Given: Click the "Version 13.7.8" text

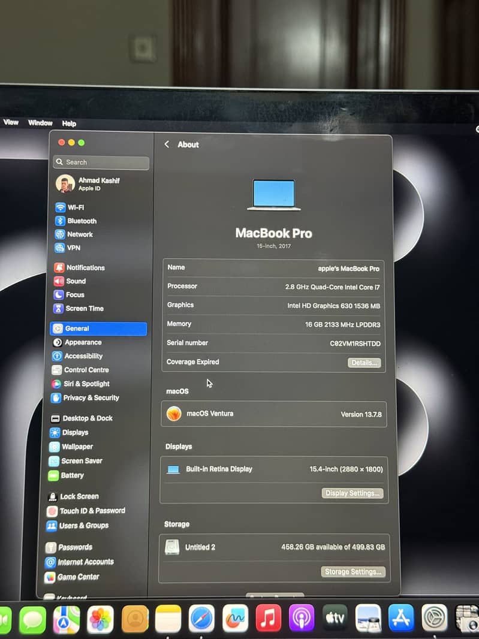Looking at the screenshot, I should click(361, 414).
